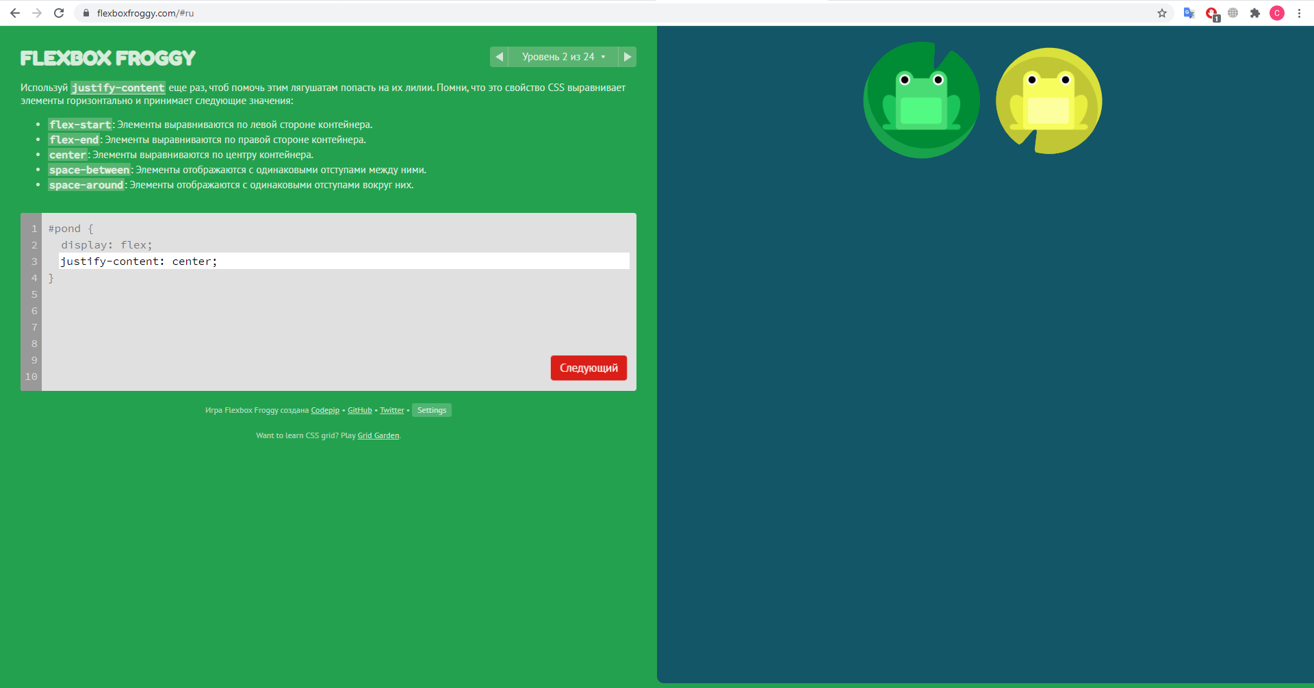Go to the next level with right arrow
Screen dimensions: 1314x688
pyautogui.click(x=628, y=57)
